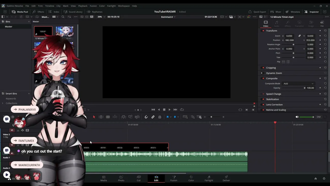
Task: Expand the Speed Change section
Action: click(x=274, y=94)
